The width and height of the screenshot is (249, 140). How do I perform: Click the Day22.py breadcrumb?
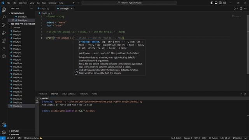pos(46,13)
